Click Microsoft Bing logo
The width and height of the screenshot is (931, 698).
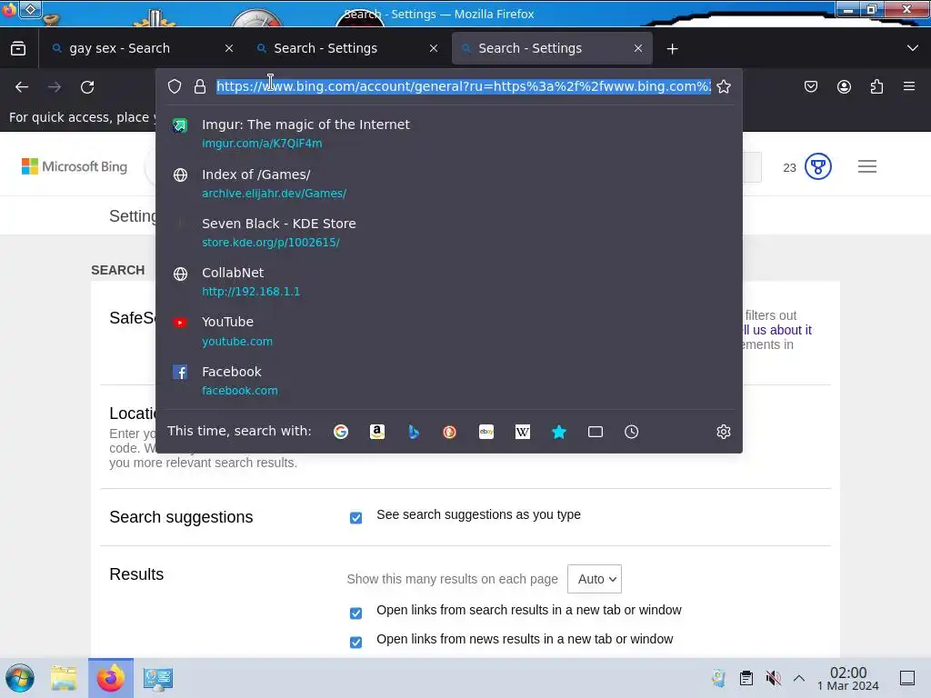pos(75,167)
